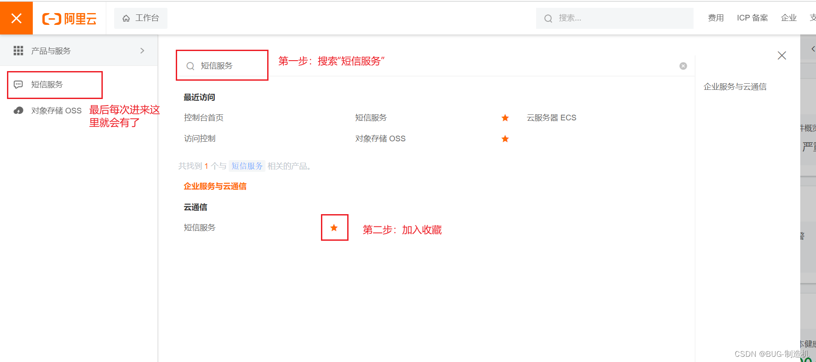
Task: Open 短信服务 from recent visits
Action: click(x=371, y=118)
